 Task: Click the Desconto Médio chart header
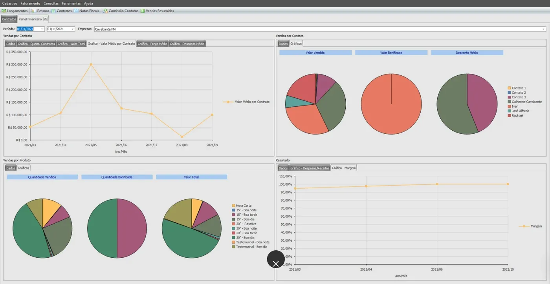tap(467, 53)
